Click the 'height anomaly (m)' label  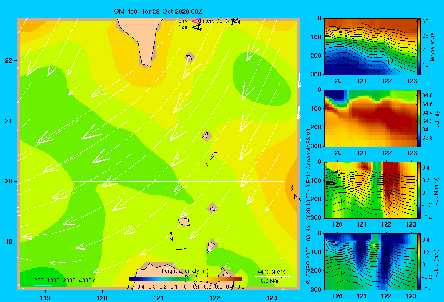point(185,271)
